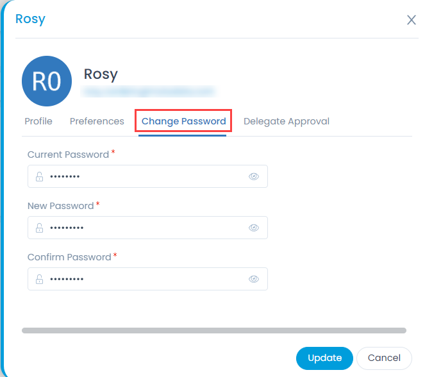425x377 pixels.
Task: Click the lock icon in New Password field
Action: 39,228
